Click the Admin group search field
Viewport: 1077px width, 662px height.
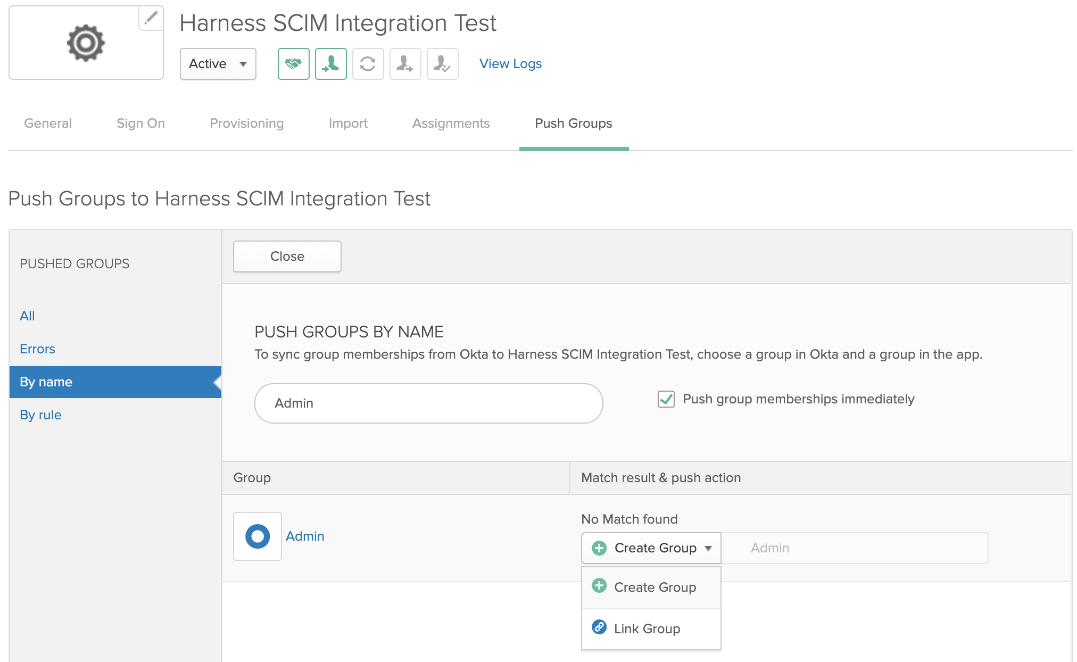(x=429, y=403)
